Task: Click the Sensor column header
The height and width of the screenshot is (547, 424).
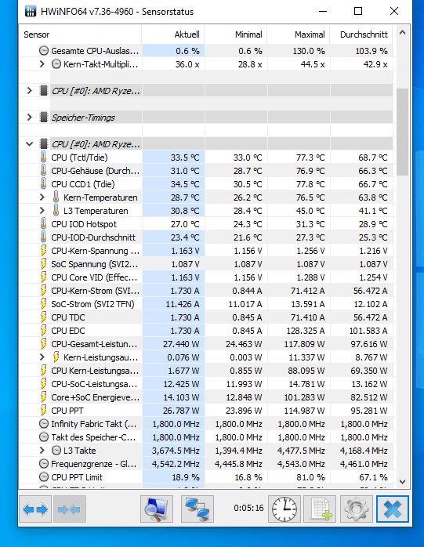Action: [x=80, y=34]
